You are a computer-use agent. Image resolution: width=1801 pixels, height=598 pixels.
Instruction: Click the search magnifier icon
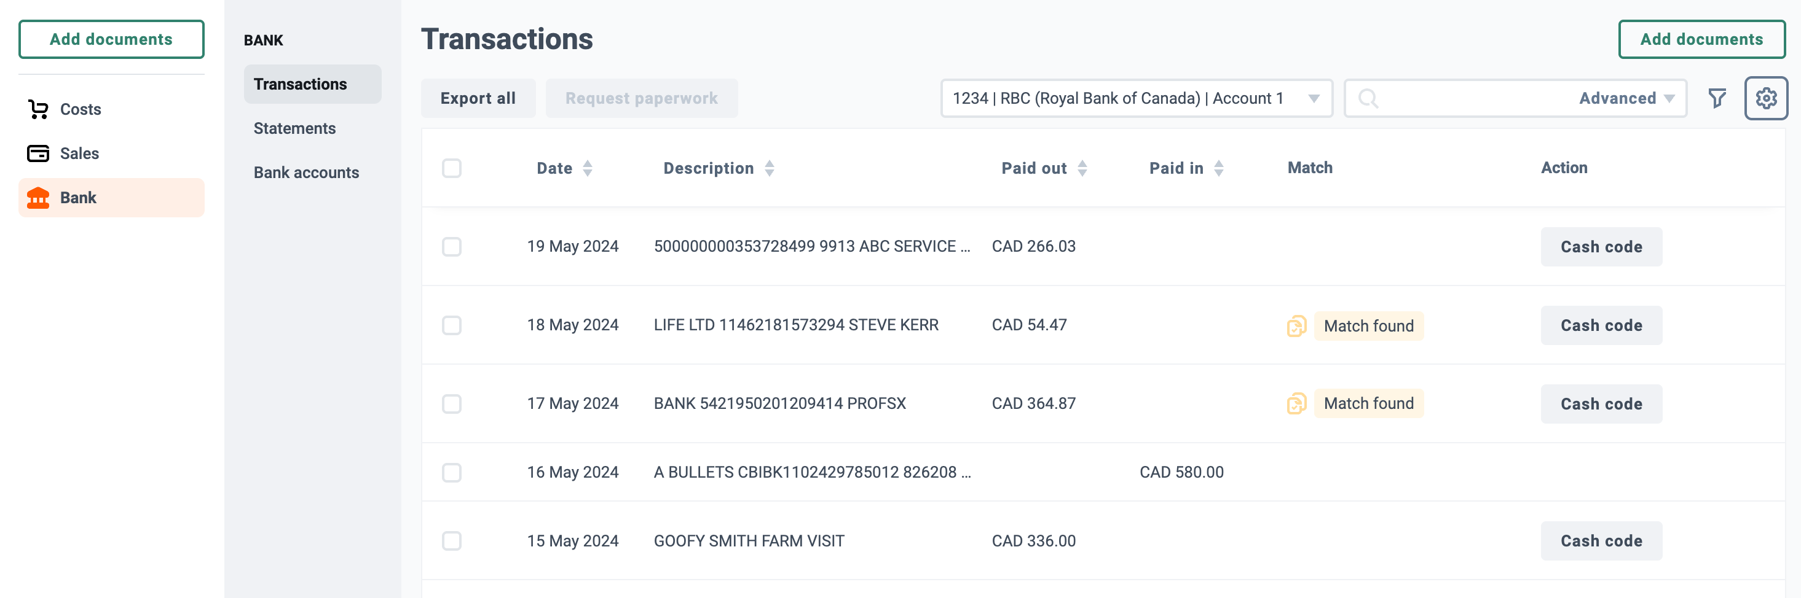coord(1368,98)
